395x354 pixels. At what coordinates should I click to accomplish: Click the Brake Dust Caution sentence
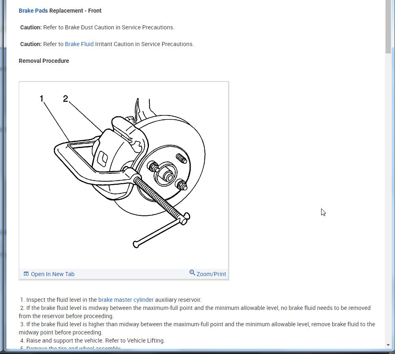click(97, 27)
